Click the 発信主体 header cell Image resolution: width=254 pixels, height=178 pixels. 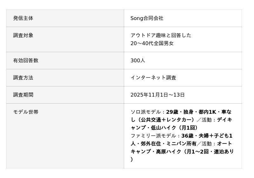(x=23, y=18)
